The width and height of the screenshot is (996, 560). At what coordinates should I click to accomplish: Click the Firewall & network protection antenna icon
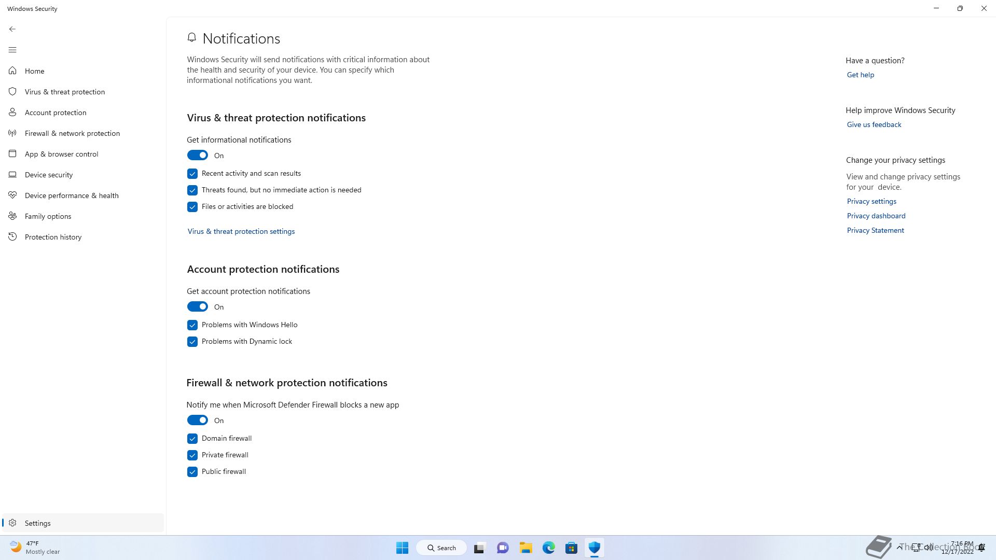pyautogui.click(x=12, y=133)
